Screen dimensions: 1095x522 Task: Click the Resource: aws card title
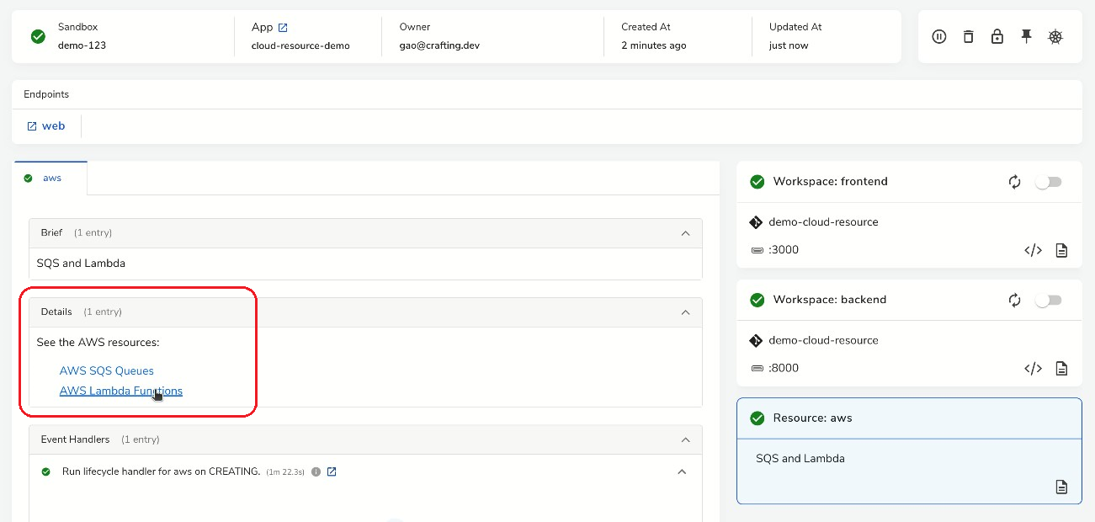812,418
